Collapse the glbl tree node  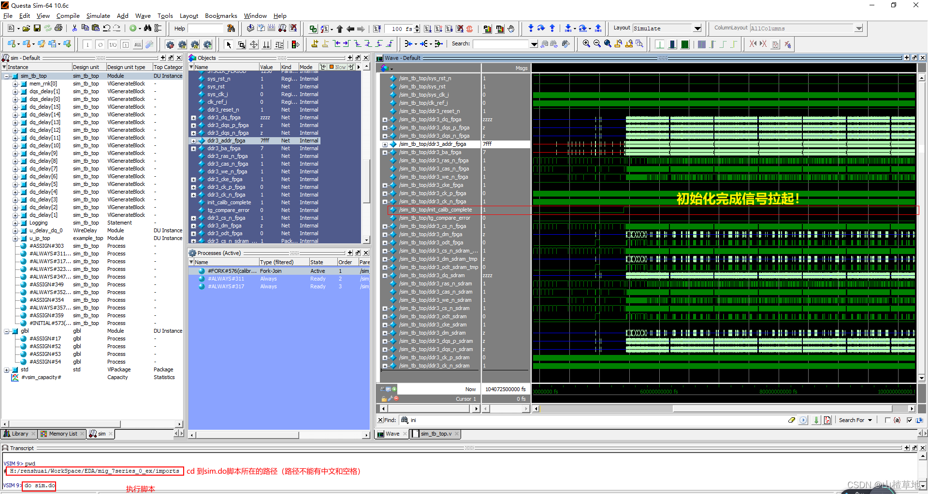click(x=7, y=331)
